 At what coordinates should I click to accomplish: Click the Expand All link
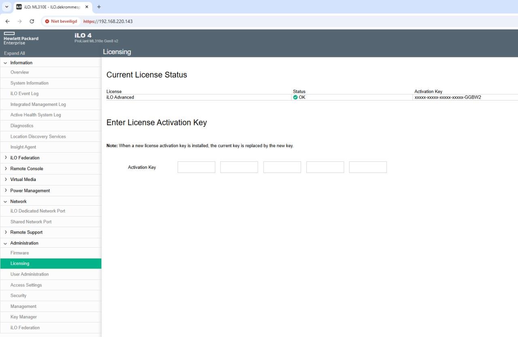coord(15,53)
